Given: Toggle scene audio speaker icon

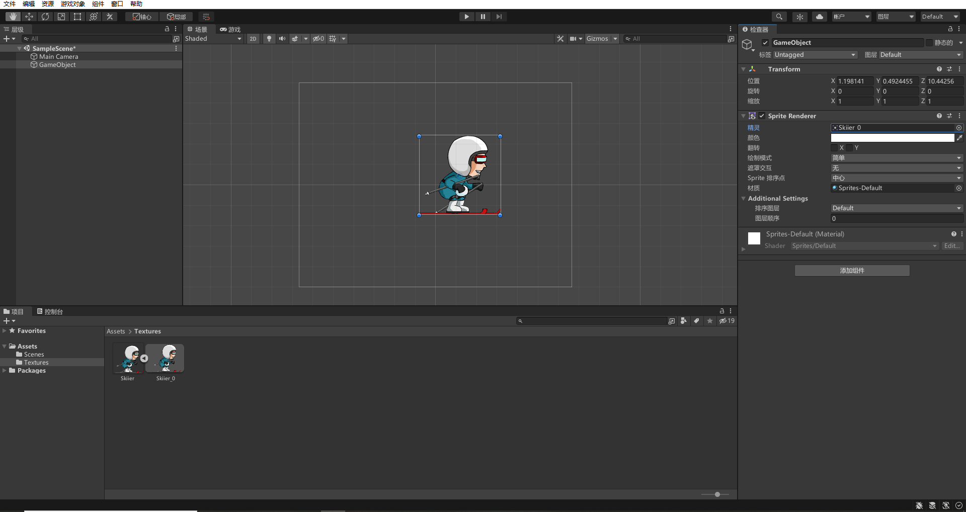Looking at the screenshot, I should pos(282,39).
